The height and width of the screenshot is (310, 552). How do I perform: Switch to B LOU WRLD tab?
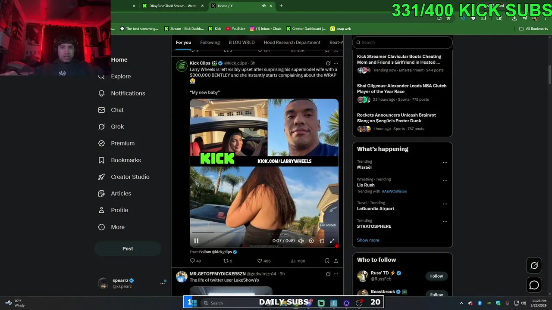click(241, 42)
